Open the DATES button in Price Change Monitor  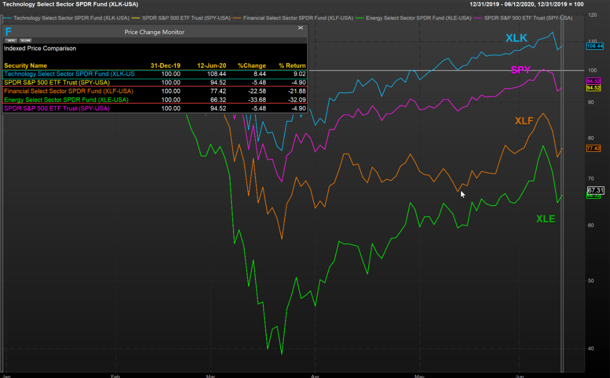(x=12, y=40)
